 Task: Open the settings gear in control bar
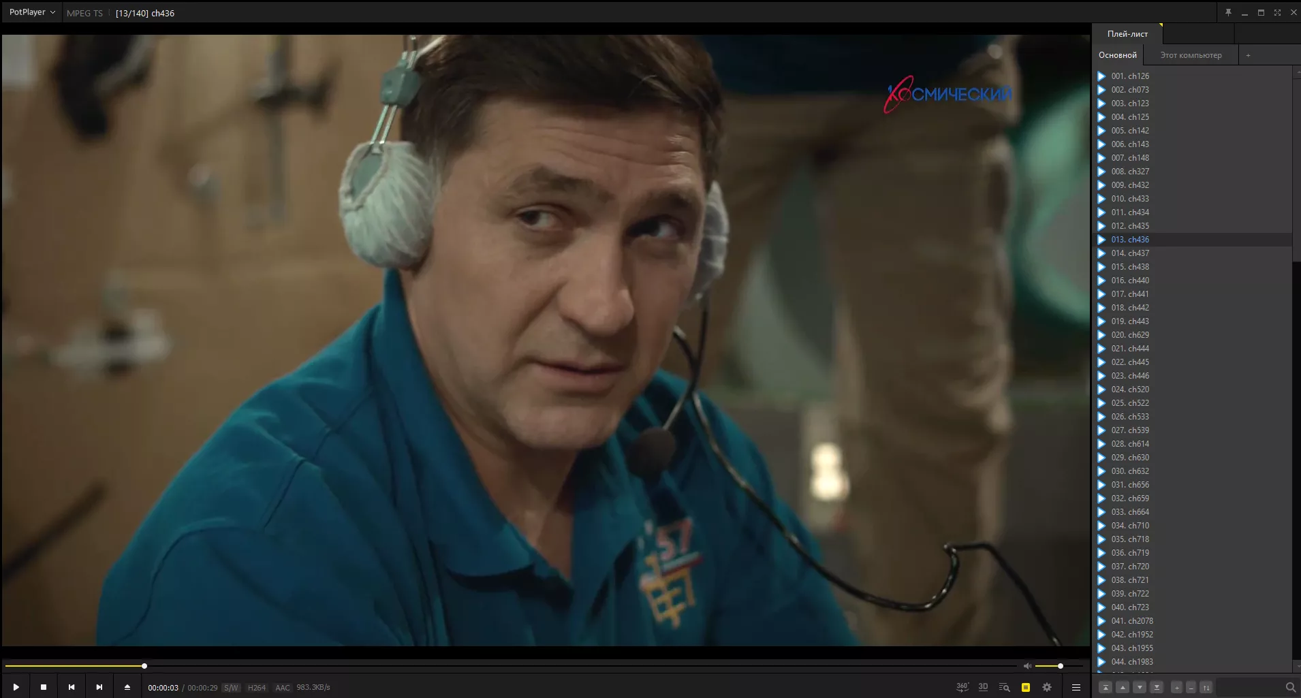[x=1047, y=687]
